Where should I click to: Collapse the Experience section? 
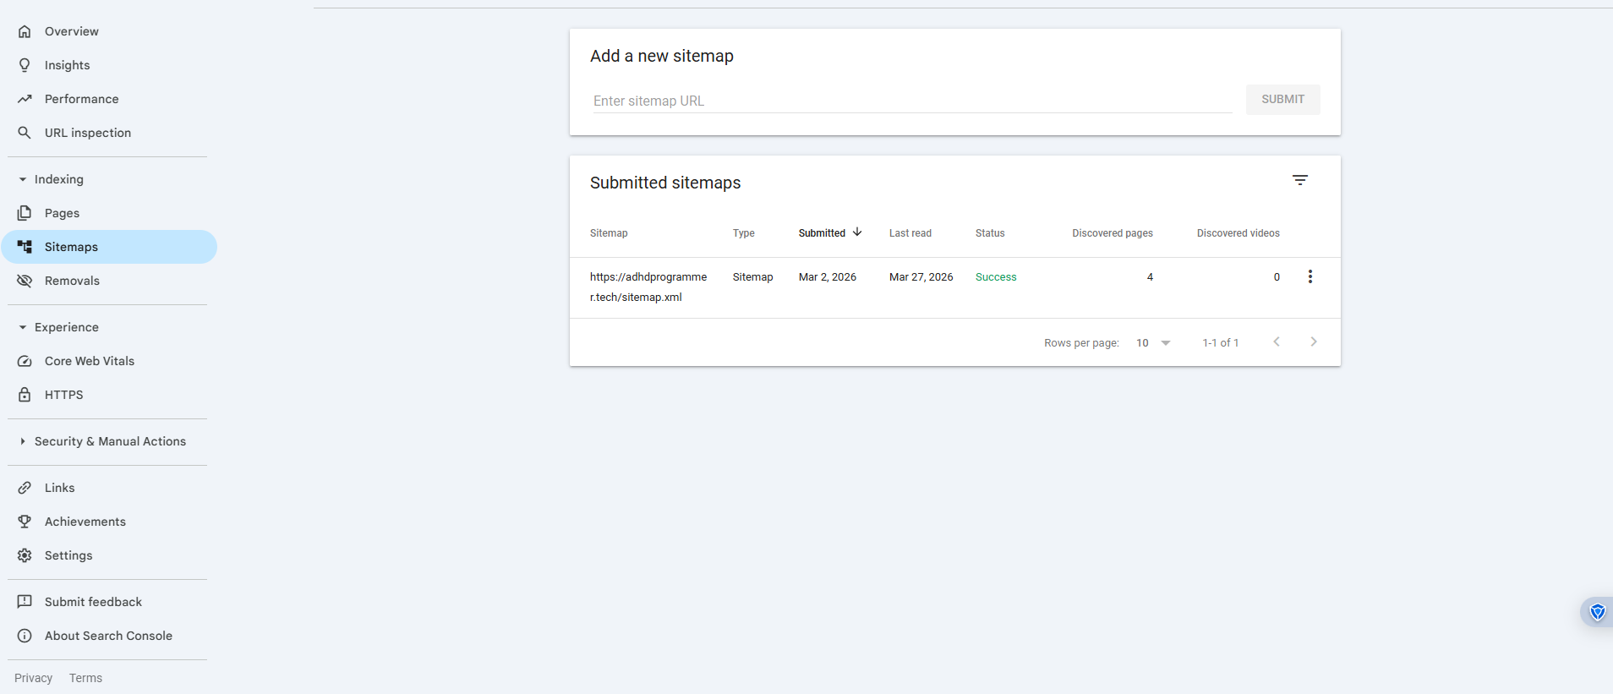coord(23,327)
